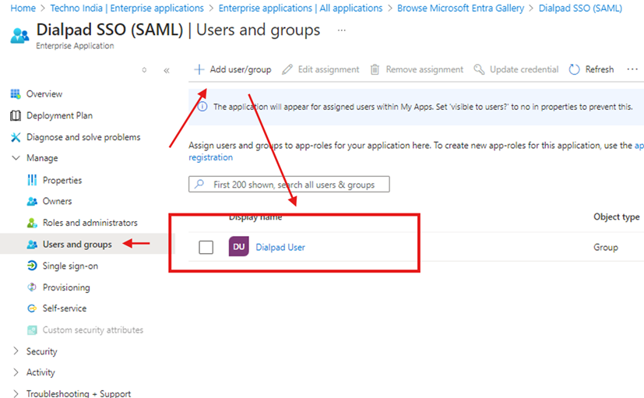This screenshot has height=398, width=644.
Task: Click the users and groups search field
Action: tap(289, 185)
